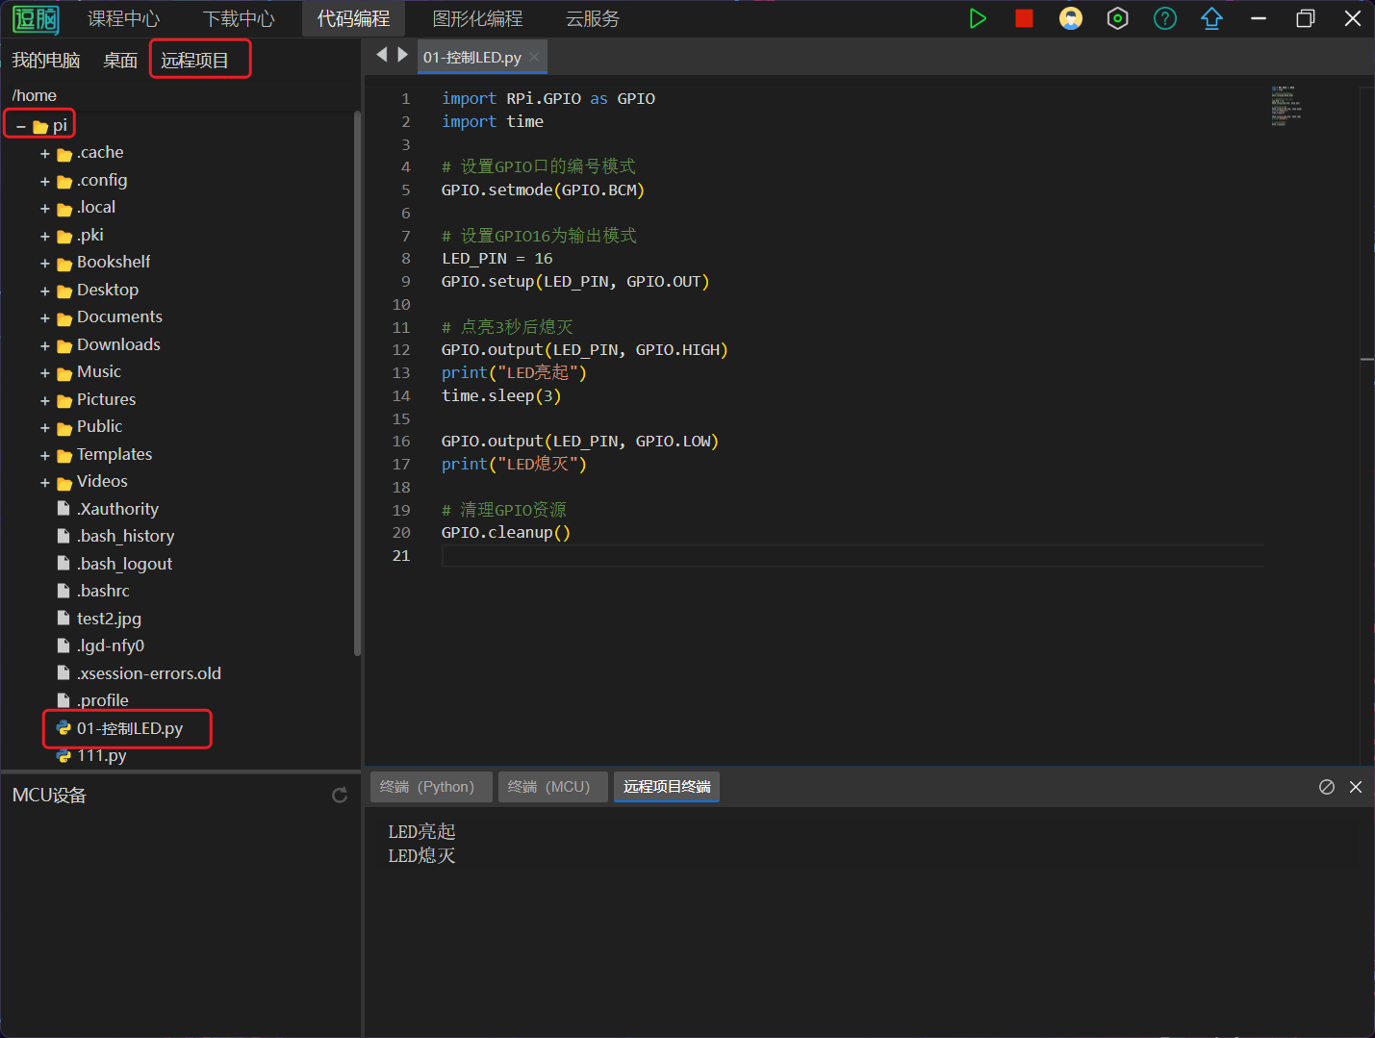Expand the Pictures folder
The height and width of the screenshot is (1038, 1375).
45,401
